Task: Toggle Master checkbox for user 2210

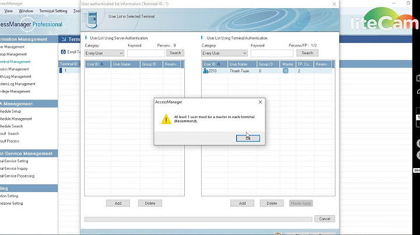Action: [285, 71]
